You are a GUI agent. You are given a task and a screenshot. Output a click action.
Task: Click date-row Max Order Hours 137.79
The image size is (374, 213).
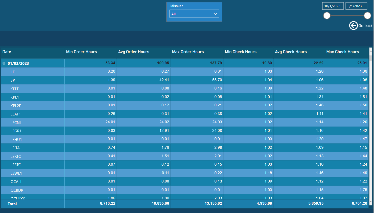coord(216,63)
